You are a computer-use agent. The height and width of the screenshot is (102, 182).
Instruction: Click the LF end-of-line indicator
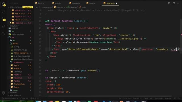pyautogui.click(x=151, y=98)
